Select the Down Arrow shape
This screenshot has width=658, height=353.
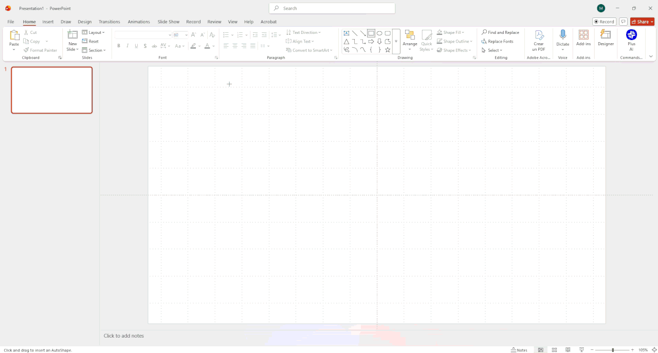click(x=379, y=42)
